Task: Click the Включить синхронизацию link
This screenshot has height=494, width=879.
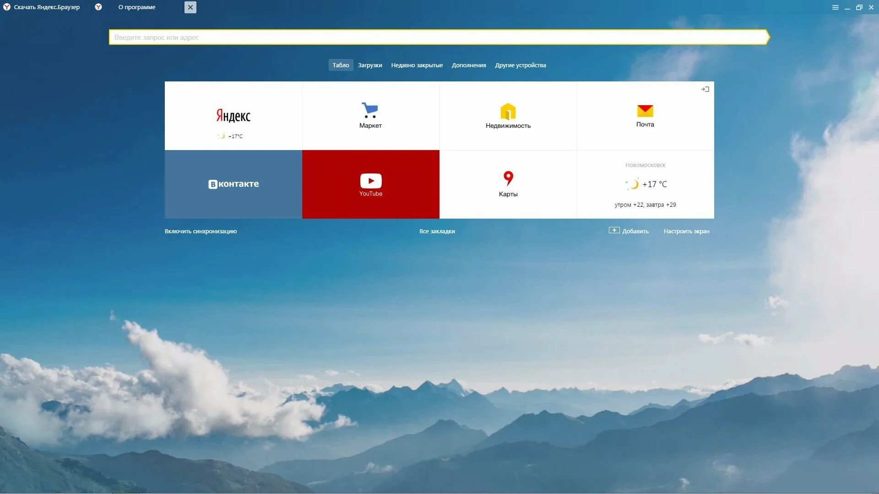Action: [201, 231]
